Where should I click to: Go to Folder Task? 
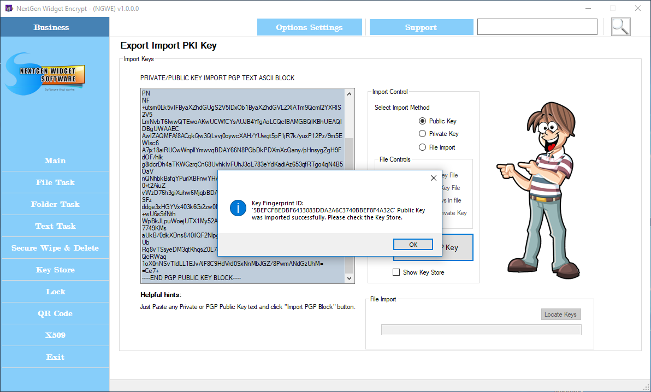pyautogui.click(x=55, y=204)
